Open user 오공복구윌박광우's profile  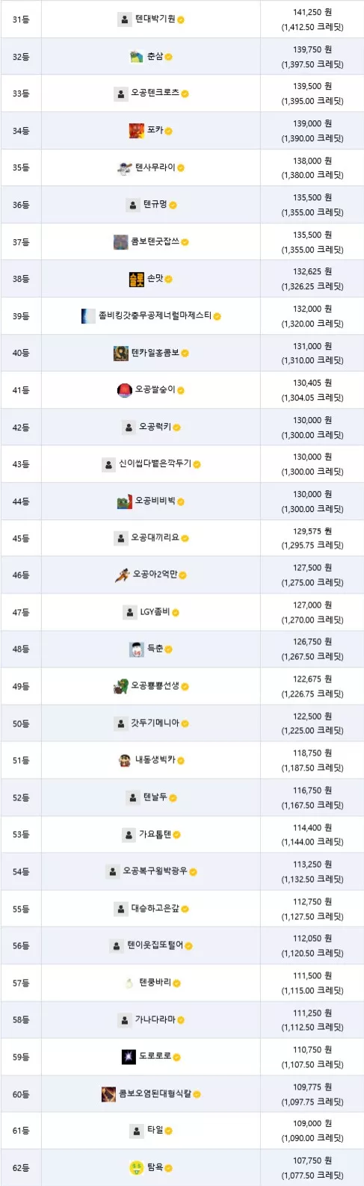click(155, 871)
